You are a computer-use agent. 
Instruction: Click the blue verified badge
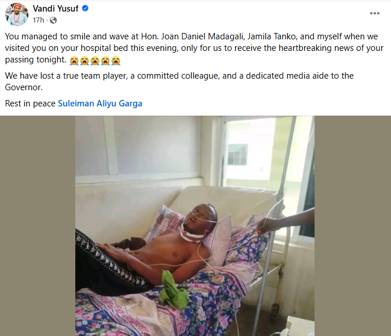click(85, 9)
